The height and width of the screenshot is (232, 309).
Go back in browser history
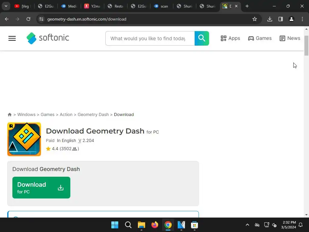point(7,19)
